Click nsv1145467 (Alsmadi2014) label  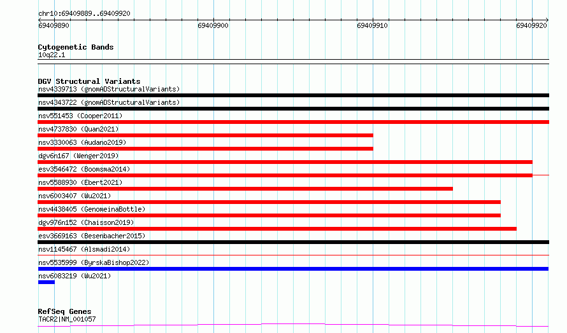84,249
